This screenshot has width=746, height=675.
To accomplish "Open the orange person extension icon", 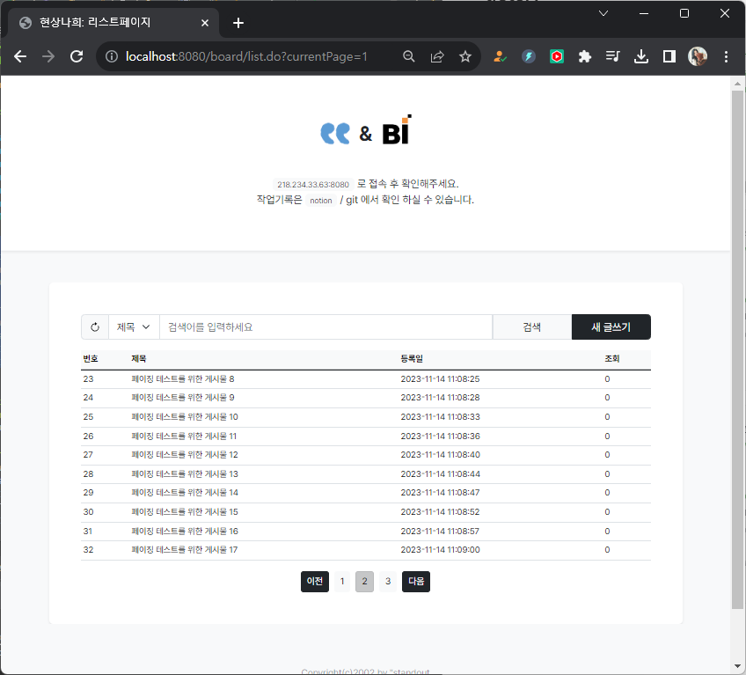I will pos(500,56).
